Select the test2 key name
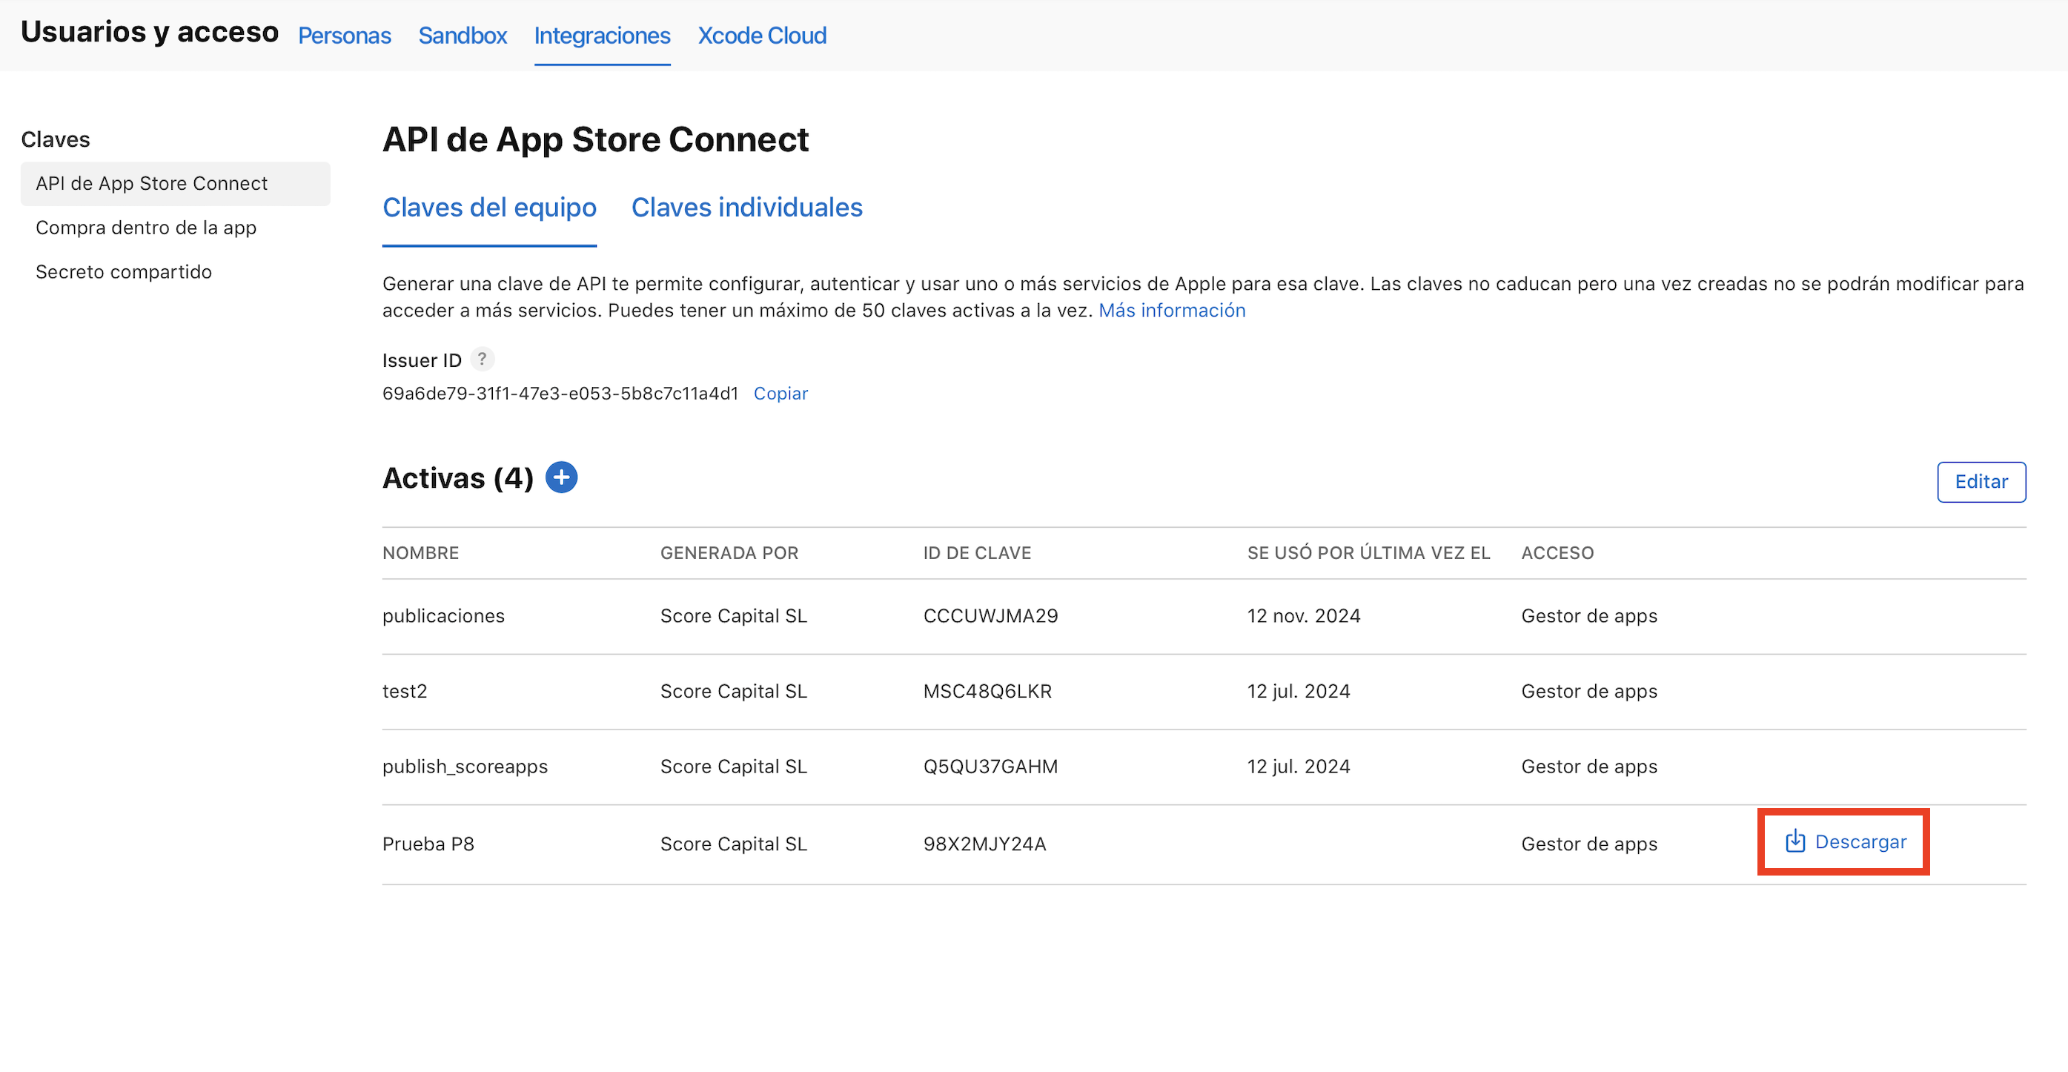Image resolution: width=2068 pixels, height=1072 pixels. point(405,692)
